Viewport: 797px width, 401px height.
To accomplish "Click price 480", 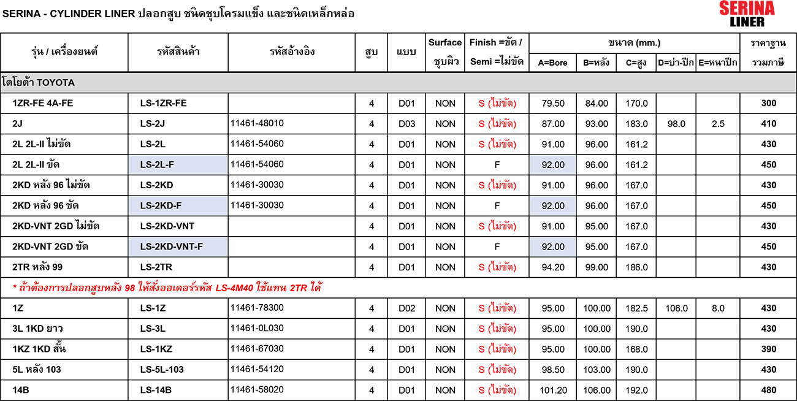I will pyautogui.click(x=768, y=391).
